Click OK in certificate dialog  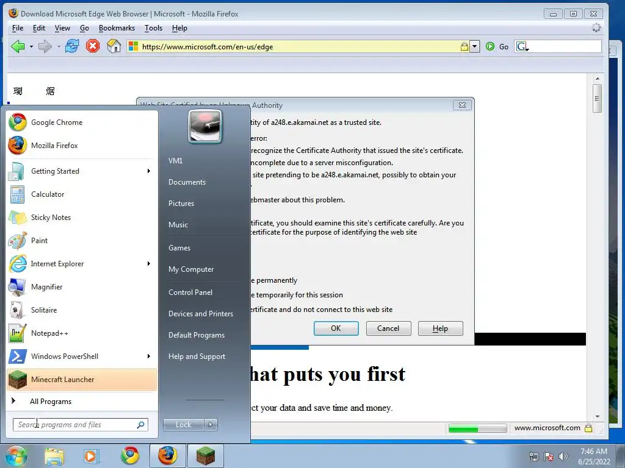336,328
